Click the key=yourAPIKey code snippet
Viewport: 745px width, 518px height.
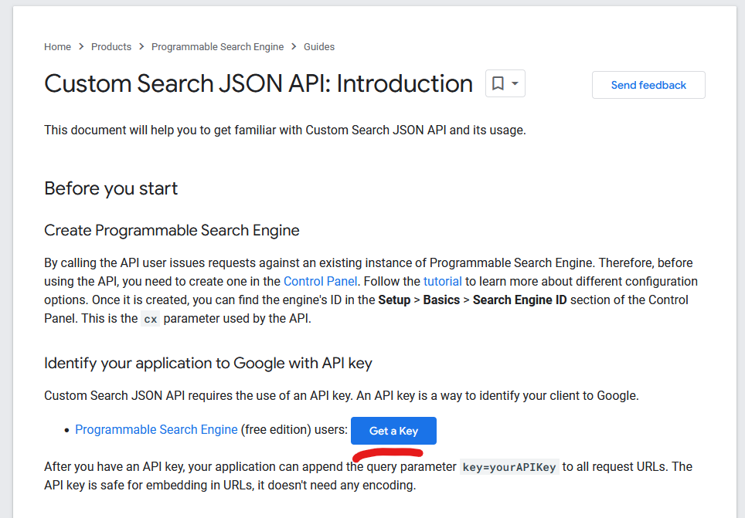pyautogui.click(x=509, y=467)
